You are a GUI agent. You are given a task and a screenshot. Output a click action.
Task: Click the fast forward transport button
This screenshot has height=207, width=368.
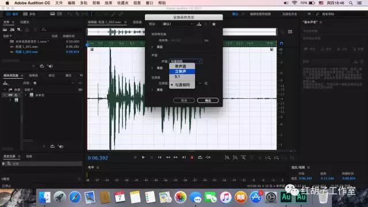(x=175, y=158)
